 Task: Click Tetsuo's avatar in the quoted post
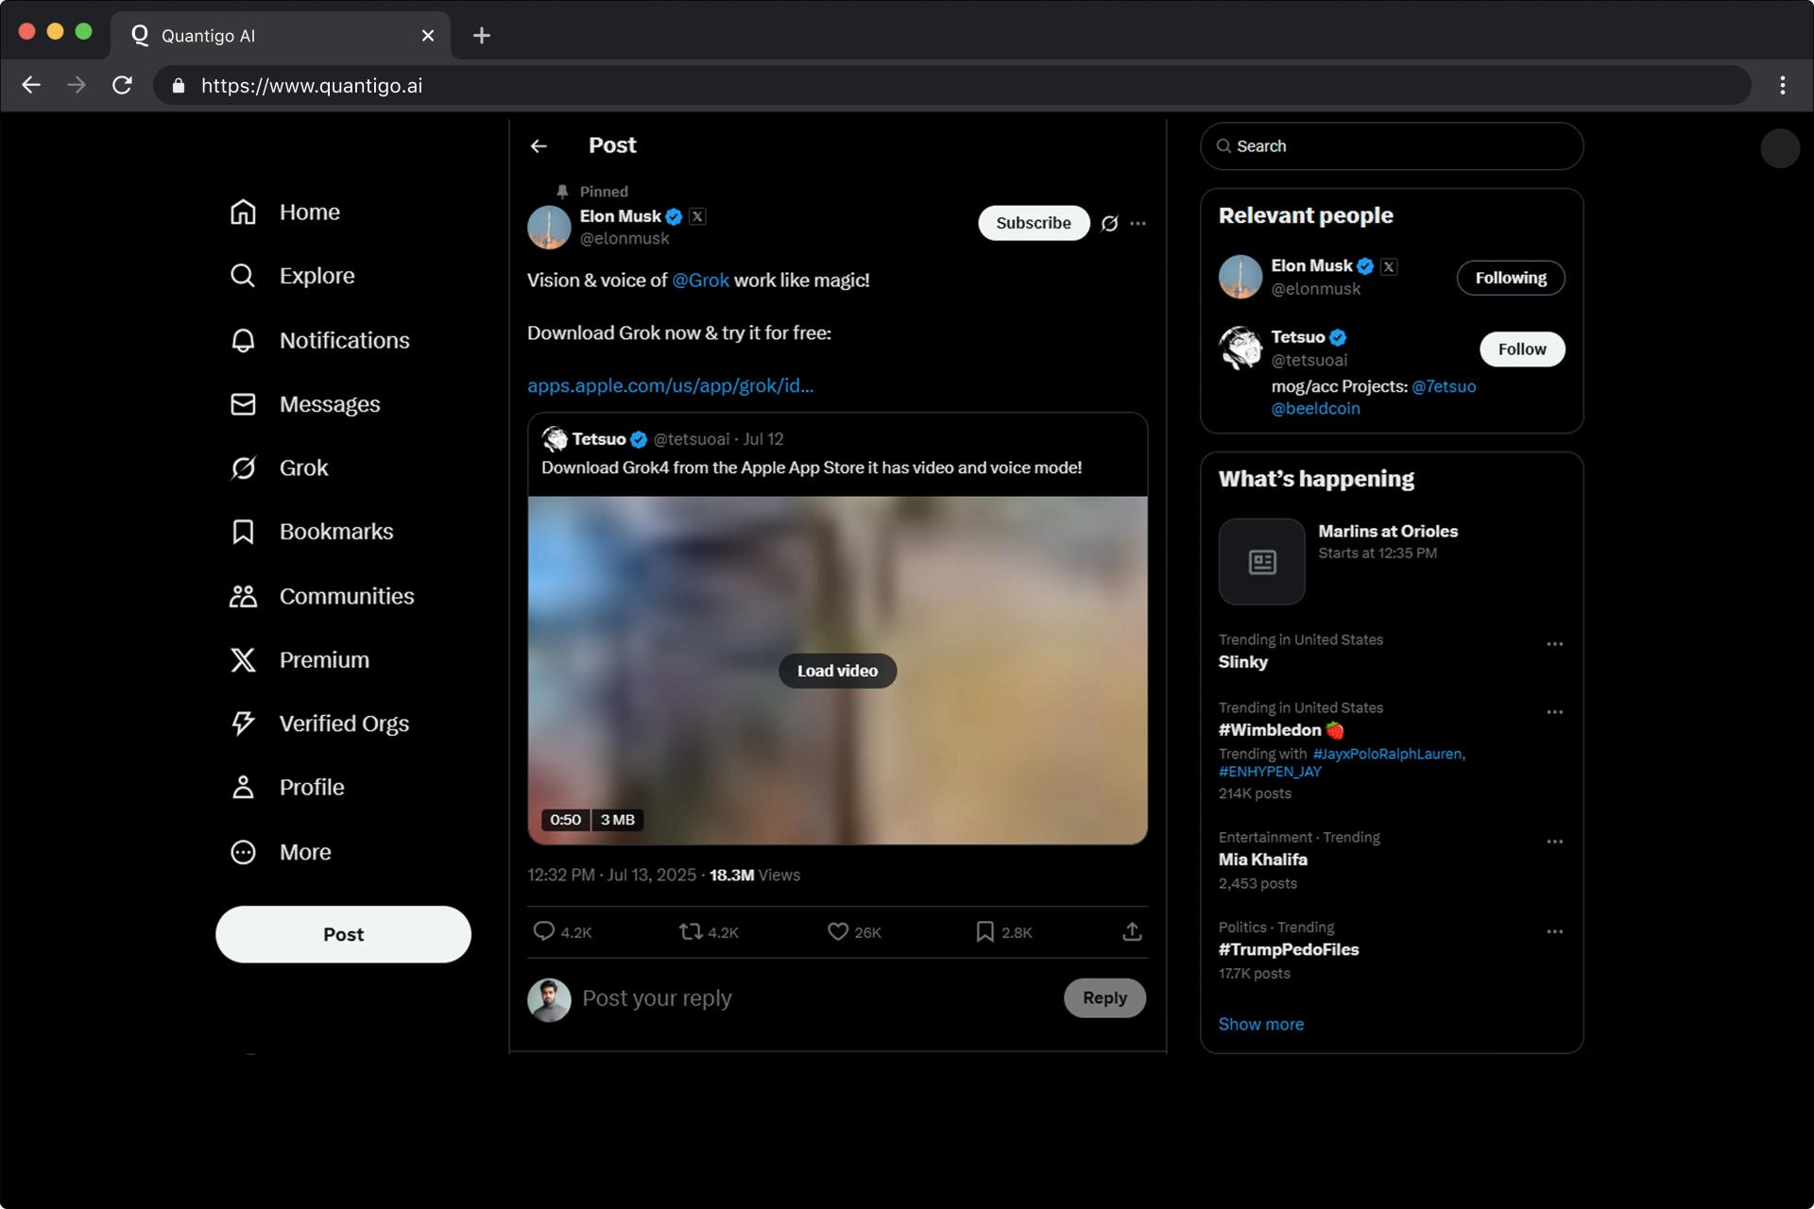click(x=555, y=439)
